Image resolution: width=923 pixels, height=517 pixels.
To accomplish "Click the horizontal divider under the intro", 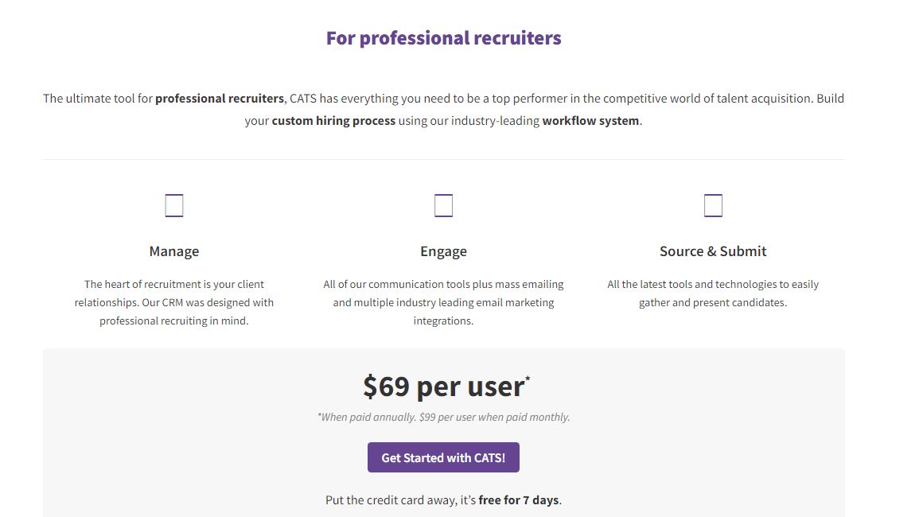I will coord(443,159).
